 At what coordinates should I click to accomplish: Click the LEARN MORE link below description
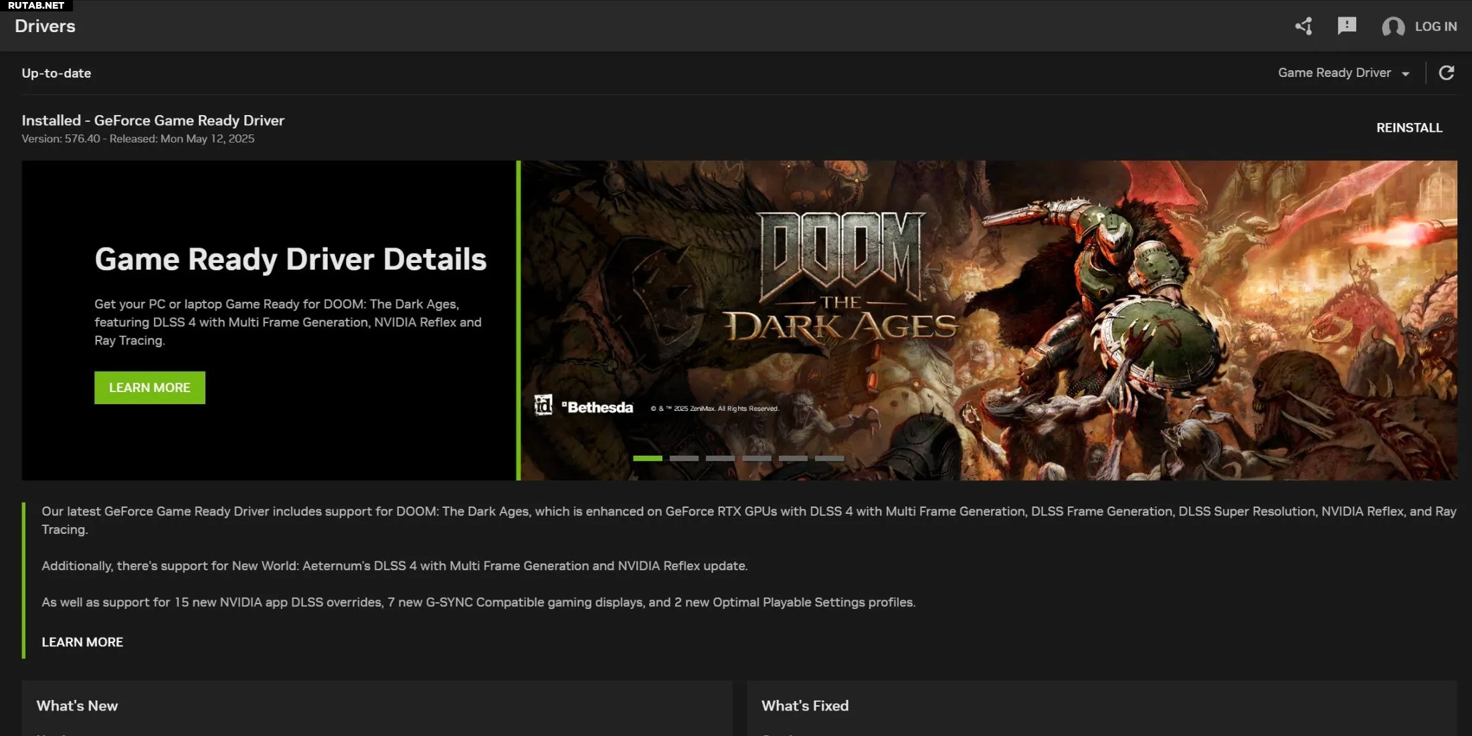coord(82,642)
